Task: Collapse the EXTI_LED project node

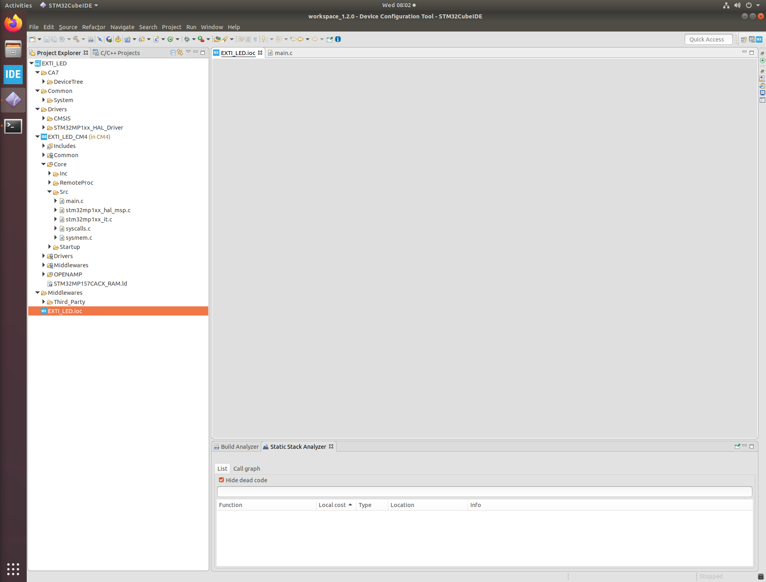Action: point(32,63)
